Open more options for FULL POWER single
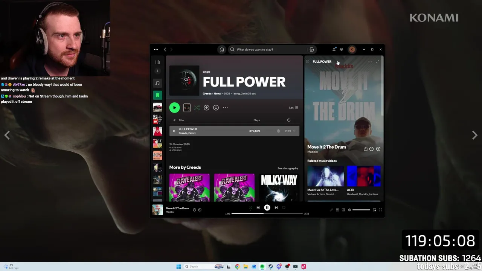Screen dimensions: 482x271 coord(225,108)
